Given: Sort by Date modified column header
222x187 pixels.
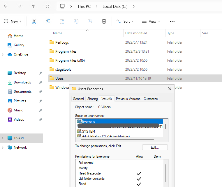Looking at the screenshot, I should coord(136,33).
